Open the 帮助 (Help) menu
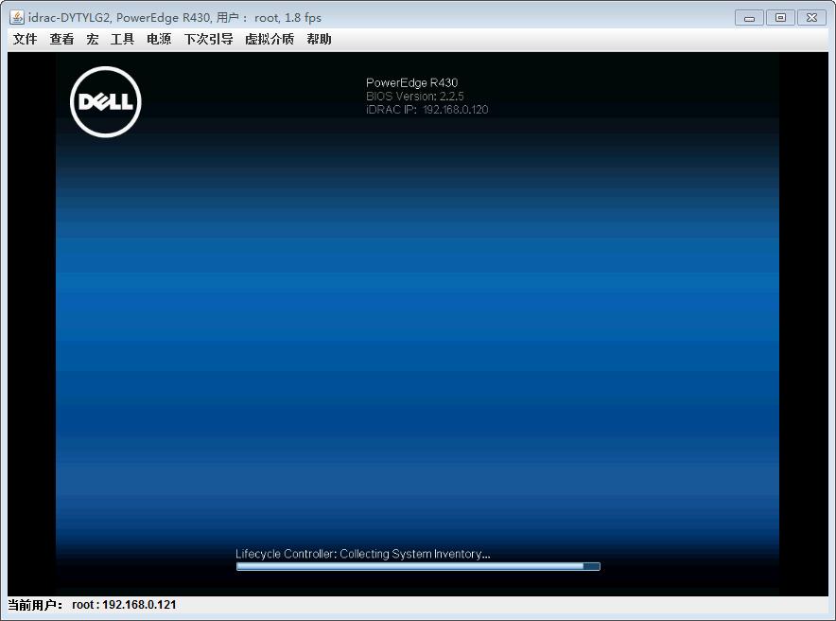 pyautogui.click(x=320, y=39)
